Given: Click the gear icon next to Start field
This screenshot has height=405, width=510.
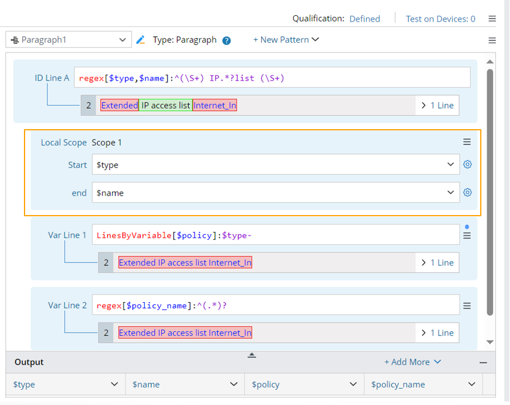Looking at the screenshot, I should click(x=467, y=165).
